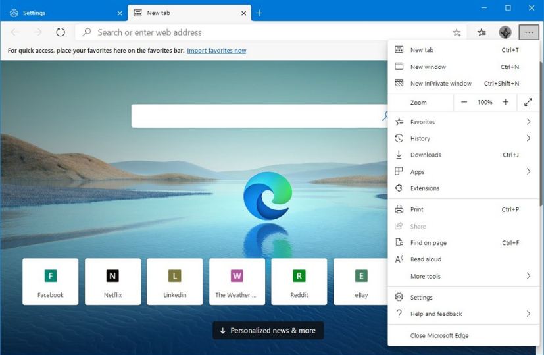This screenshot has height=355, width=544.
Task: Click the Refresh page button
Action: point(61,32)
